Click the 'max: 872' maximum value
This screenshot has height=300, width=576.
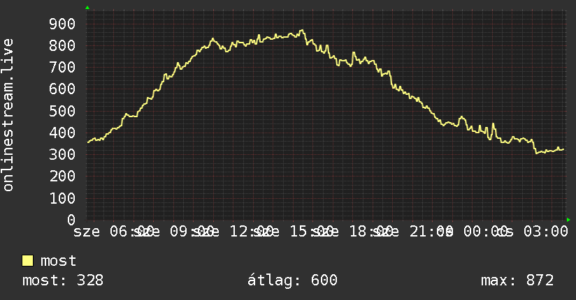[x=517, y=280]
